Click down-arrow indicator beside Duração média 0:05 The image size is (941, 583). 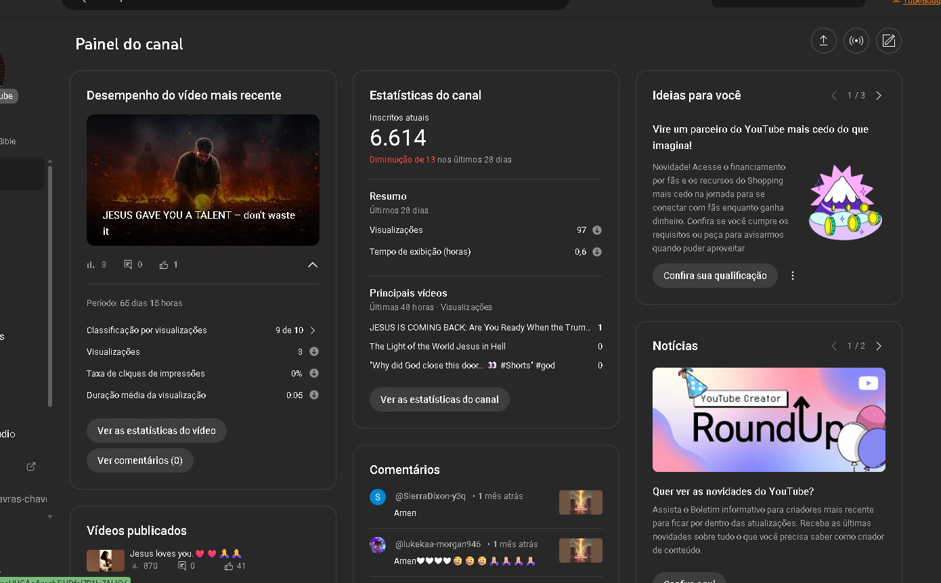click(314, 395)
